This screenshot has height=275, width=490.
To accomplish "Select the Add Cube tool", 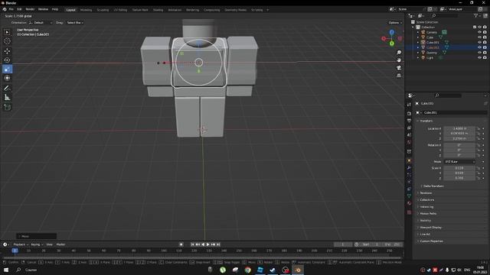I will (7, 107).
